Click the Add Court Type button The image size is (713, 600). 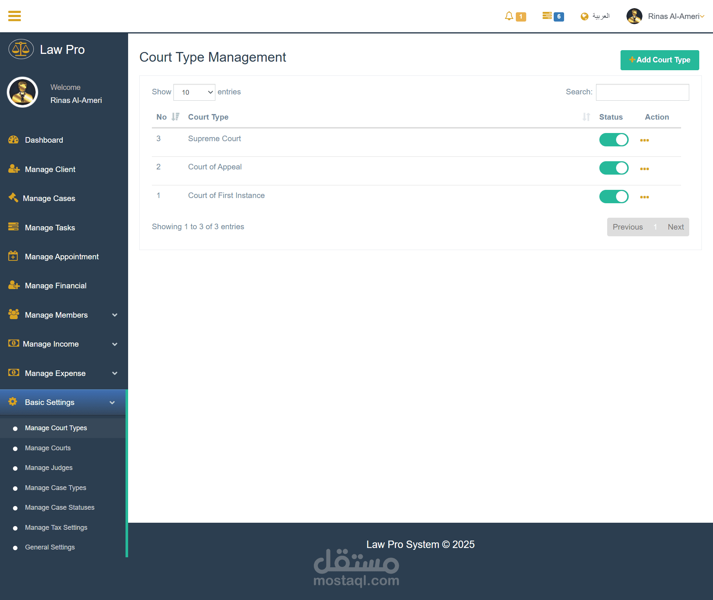coord(660,60)
